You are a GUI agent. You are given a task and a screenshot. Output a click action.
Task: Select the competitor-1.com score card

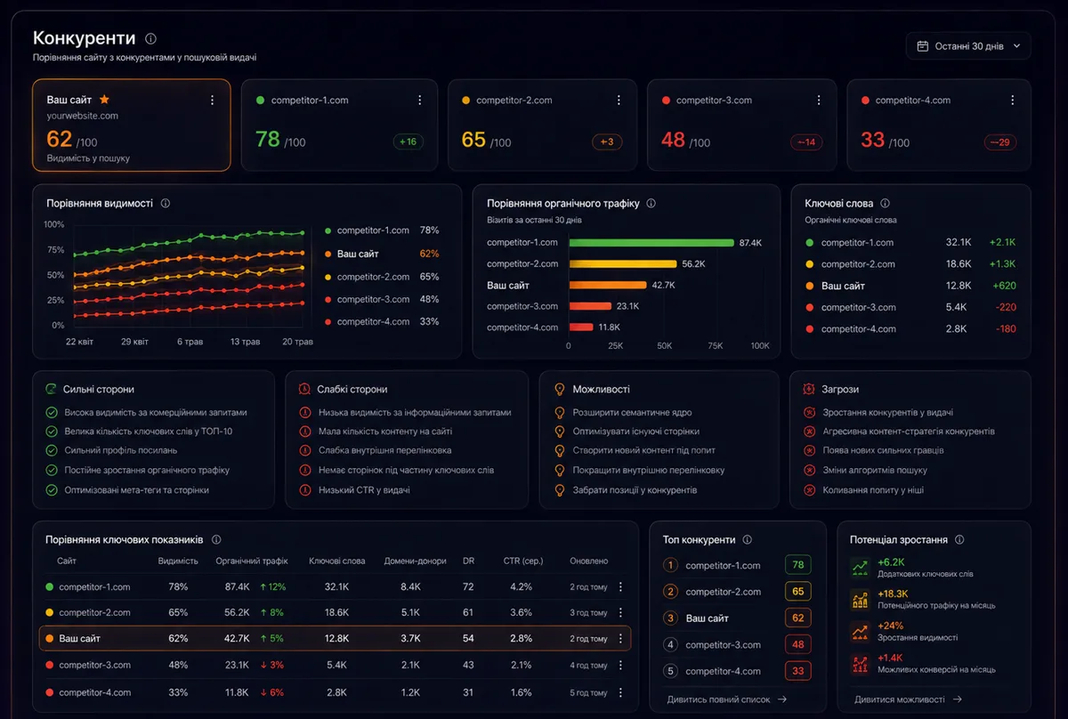tap(339, 125)
